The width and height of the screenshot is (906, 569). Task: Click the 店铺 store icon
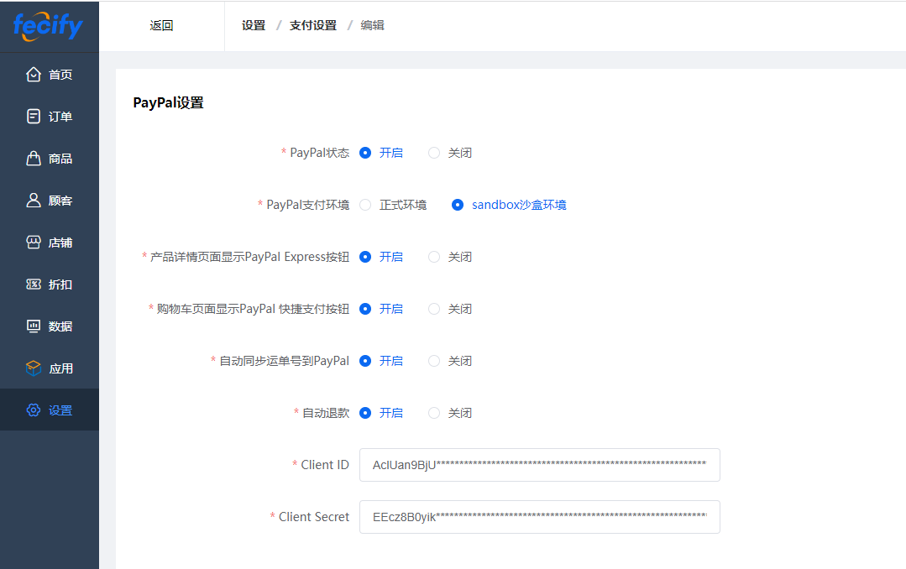(x=34, y=242)
